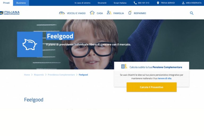
Task: Click the family people icon
Action: [x=109, y=13]
